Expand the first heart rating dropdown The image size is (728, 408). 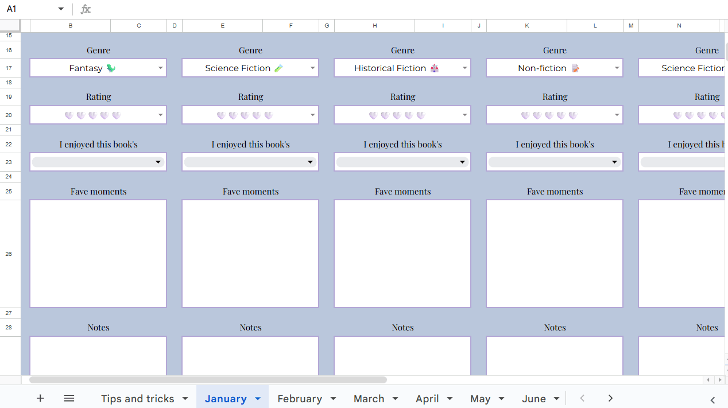click(161, 114)
